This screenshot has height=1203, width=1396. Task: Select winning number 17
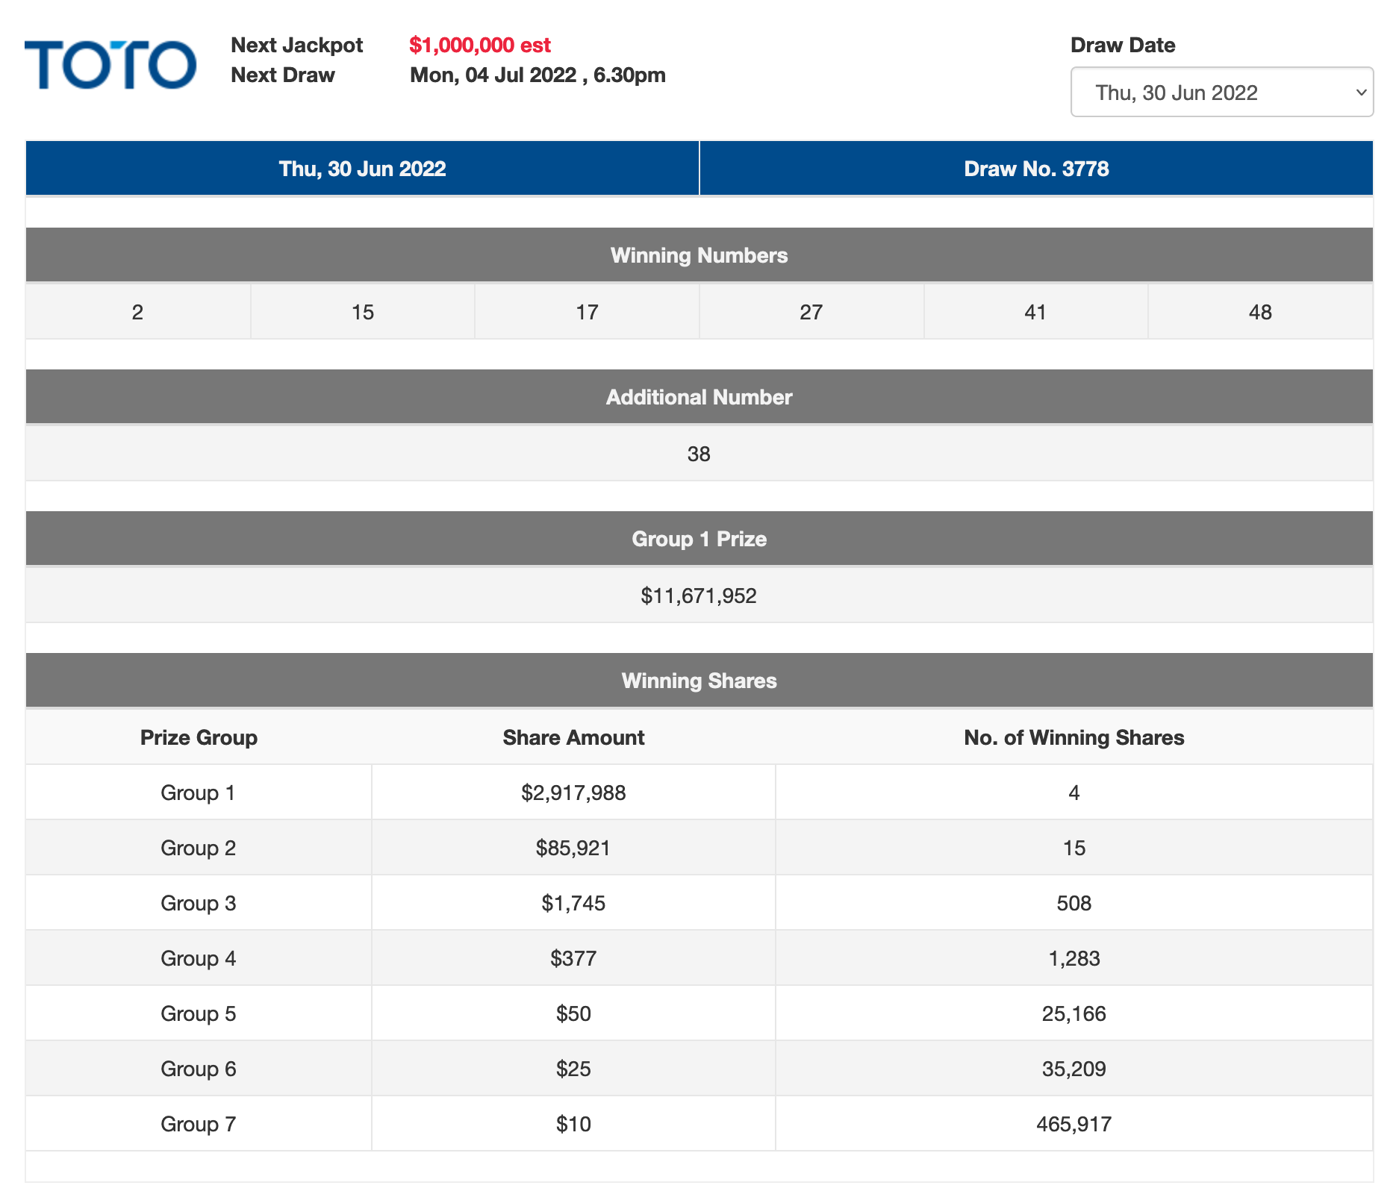coord(587,312)
